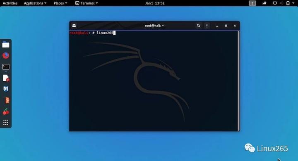Click the terminal command line text linux265
The height and width of the screenshot is (161, 298).
pos(105,33)
